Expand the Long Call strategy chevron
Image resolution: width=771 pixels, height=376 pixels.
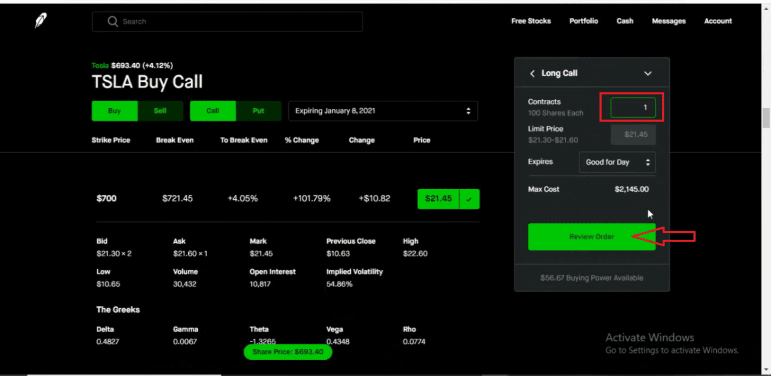(x=648, y=73)
